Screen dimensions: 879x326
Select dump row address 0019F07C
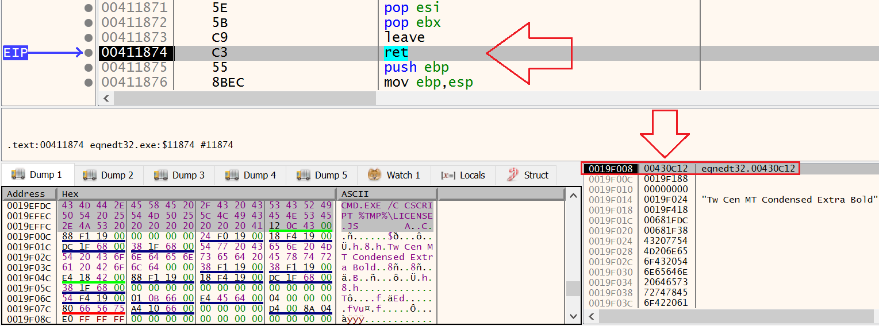29,309
